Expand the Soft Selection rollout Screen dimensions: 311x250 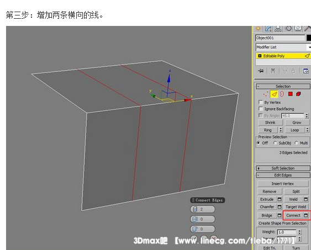click(x=283, y=168)
